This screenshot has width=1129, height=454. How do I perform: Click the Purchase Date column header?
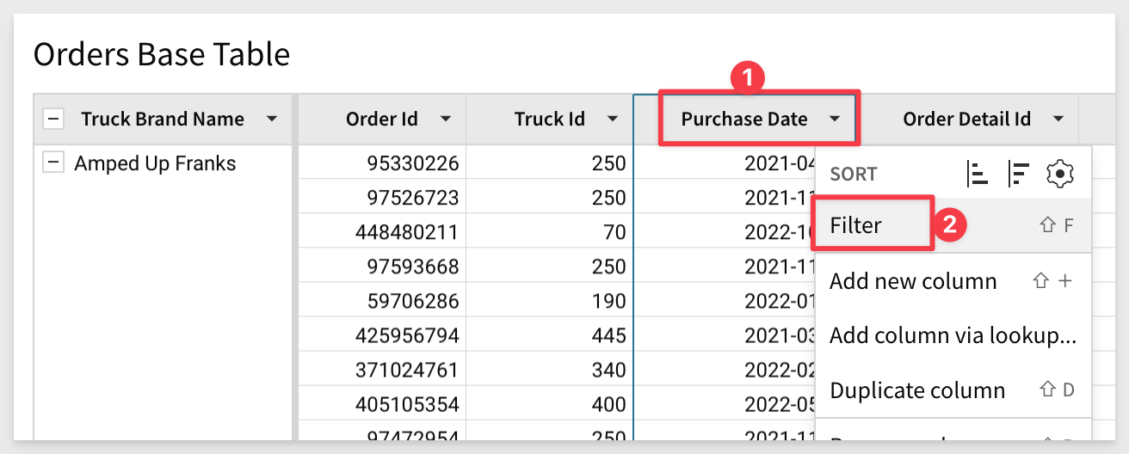(744, 120)
